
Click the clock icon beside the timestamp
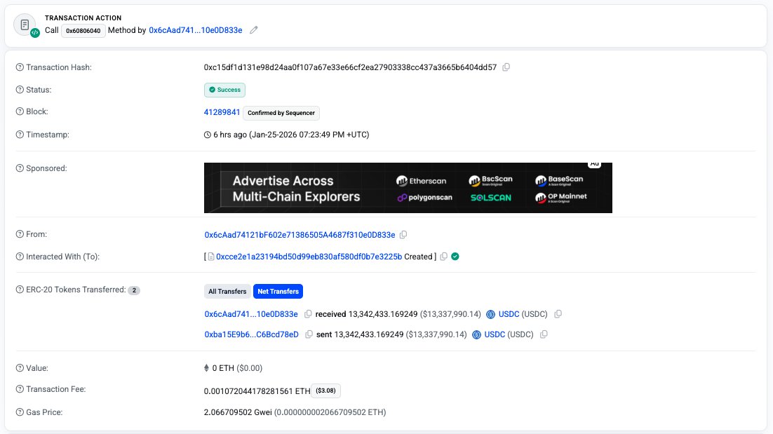208,135
